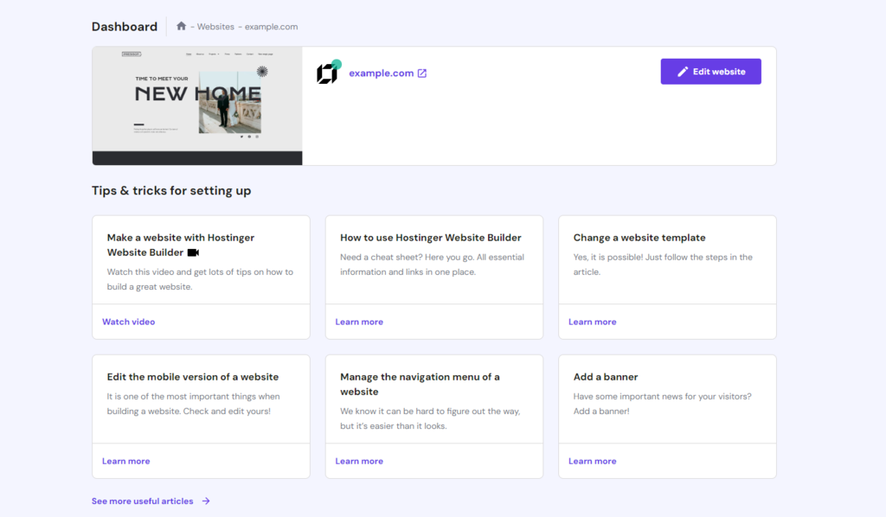Click See more useful articles
The width and height of the screenshot is (886, 517).
coord(141,501)
